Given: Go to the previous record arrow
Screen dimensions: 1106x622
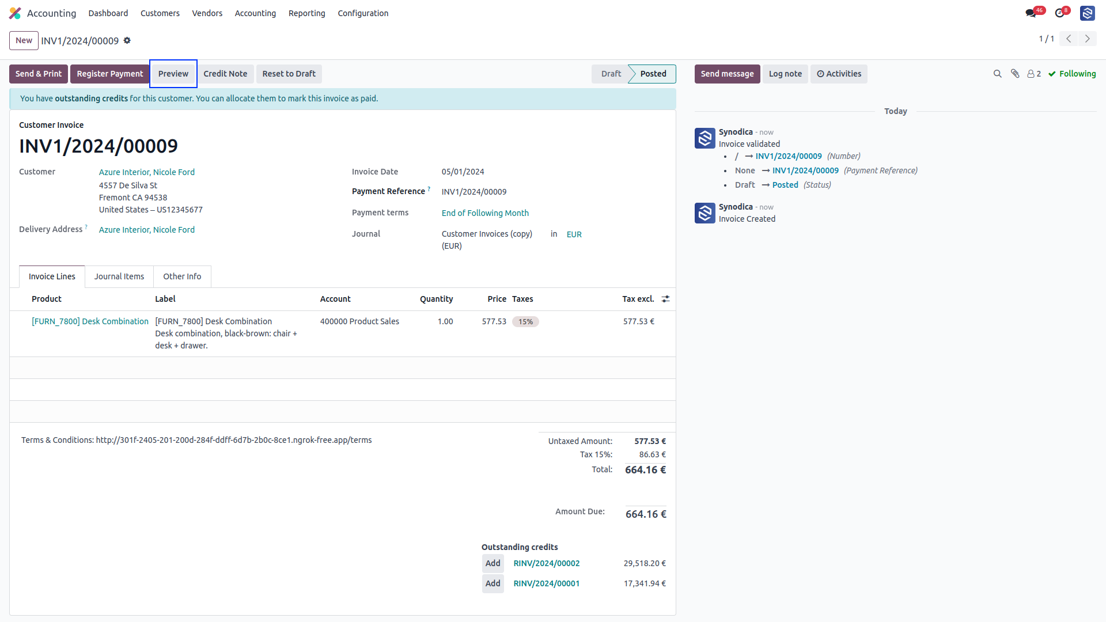Looking at the screenshot, I should (1069, 39).
